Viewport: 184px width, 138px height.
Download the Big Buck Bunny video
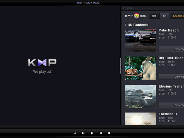coord(171,77)
